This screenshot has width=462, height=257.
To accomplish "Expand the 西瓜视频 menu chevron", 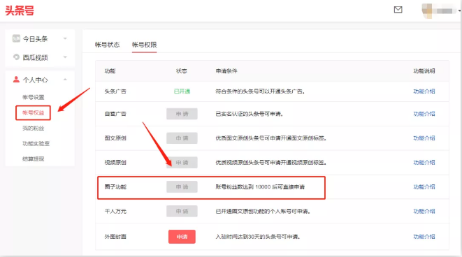I will click(65, 57).
